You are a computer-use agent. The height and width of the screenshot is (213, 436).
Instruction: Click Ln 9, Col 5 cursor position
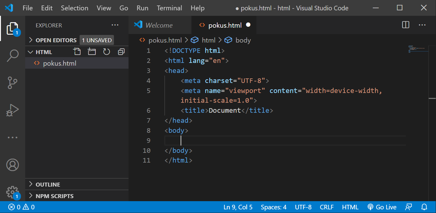238,207
